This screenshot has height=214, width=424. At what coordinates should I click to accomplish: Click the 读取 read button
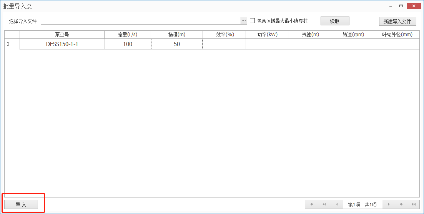(x=335, y=21)
